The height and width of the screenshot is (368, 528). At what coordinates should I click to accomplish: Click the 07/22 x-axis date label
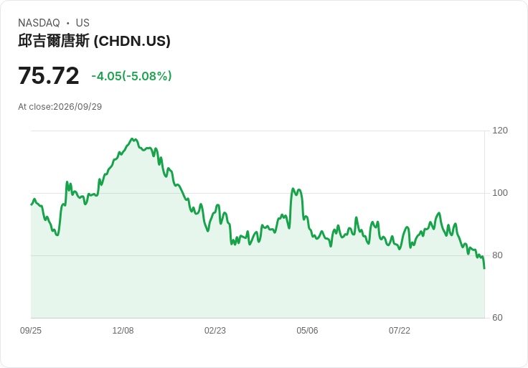pos(400,331)
